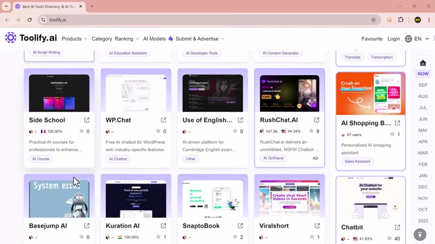
Task: Click the orange extension icon in toolbar
Action: (389, 20)
